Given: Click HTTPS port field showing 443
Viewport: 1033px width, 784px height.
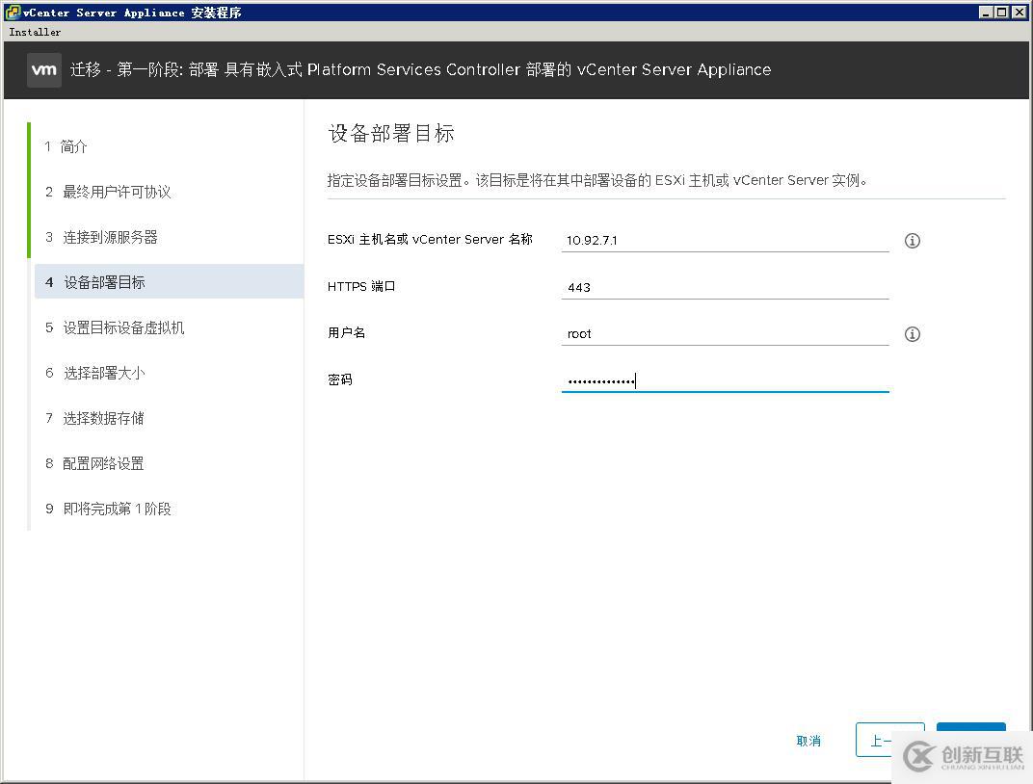Looking at the screenshot, I should (x=725, y=287).
